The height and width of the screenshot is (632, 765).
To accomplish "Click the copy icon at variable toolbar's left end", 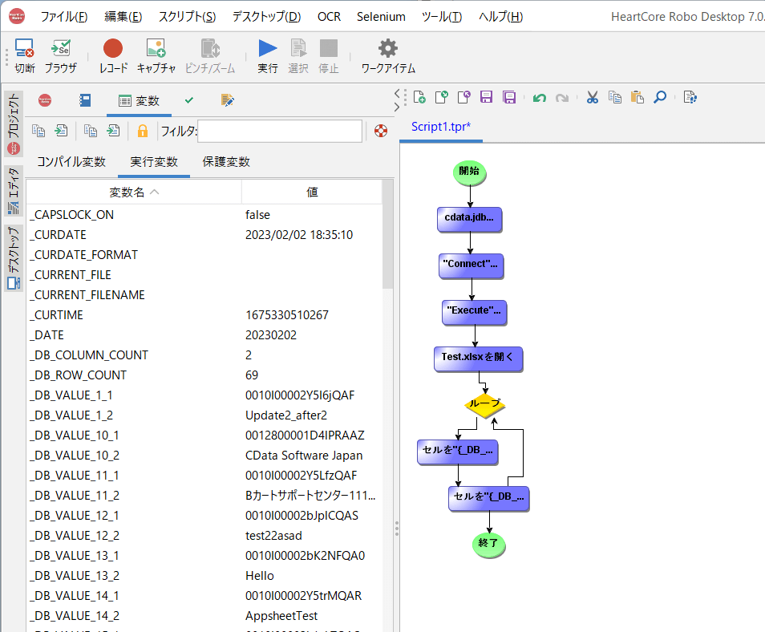I will click(38, 131).
